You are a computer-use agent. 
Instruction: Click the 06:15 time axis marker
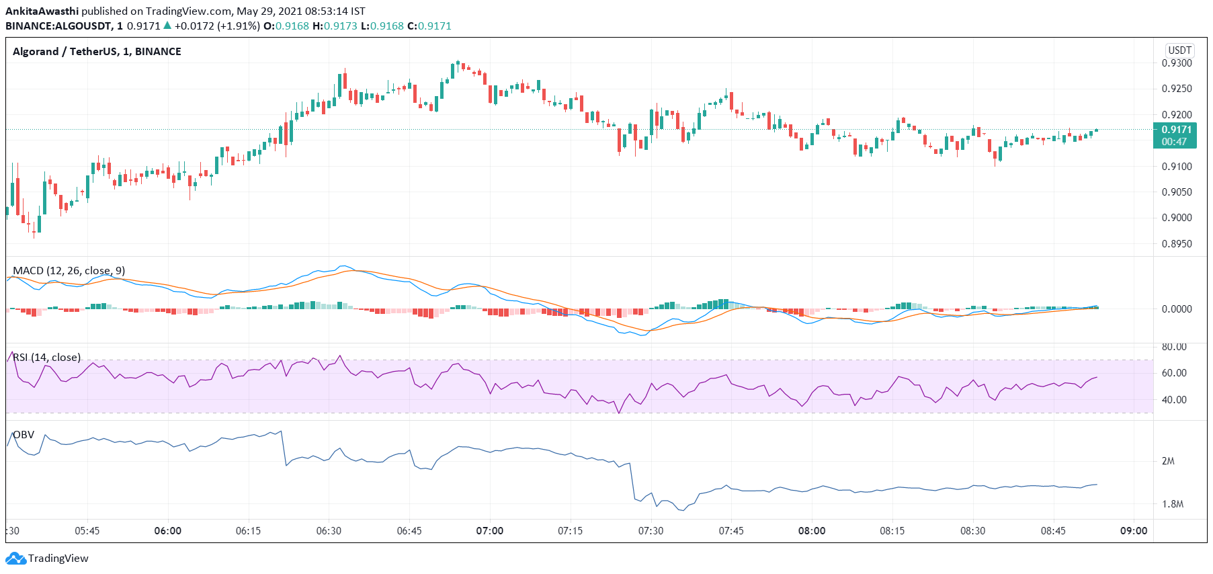click(x=248, y=531)
